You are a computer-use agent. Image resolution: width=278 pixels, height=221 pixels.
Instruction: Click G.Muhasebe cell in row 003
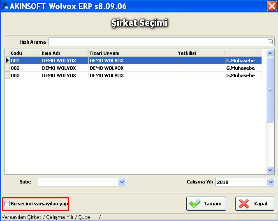[243, 75]
